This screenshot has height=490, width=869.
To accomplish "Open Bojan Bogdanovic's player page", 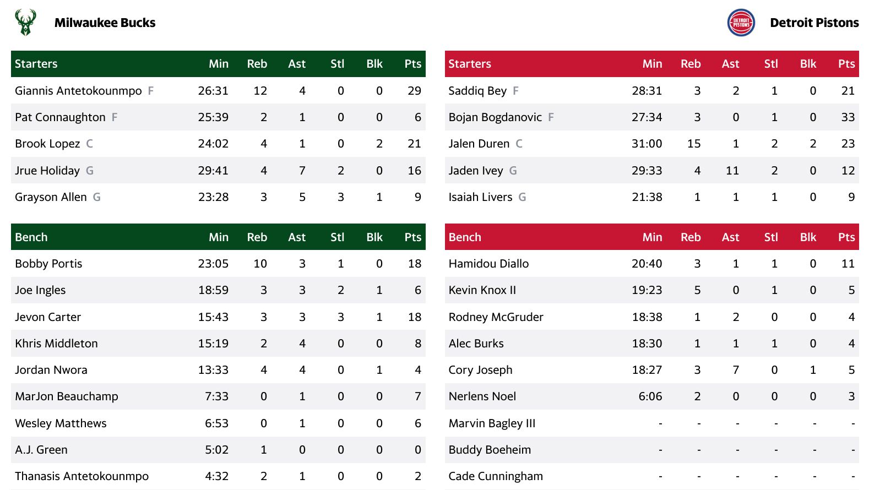I will (495, 117).
